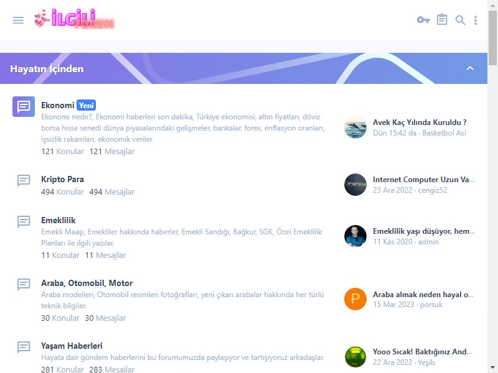Click username porsuk
Viewport: 498px width, 373px height.
coord(431,305)
